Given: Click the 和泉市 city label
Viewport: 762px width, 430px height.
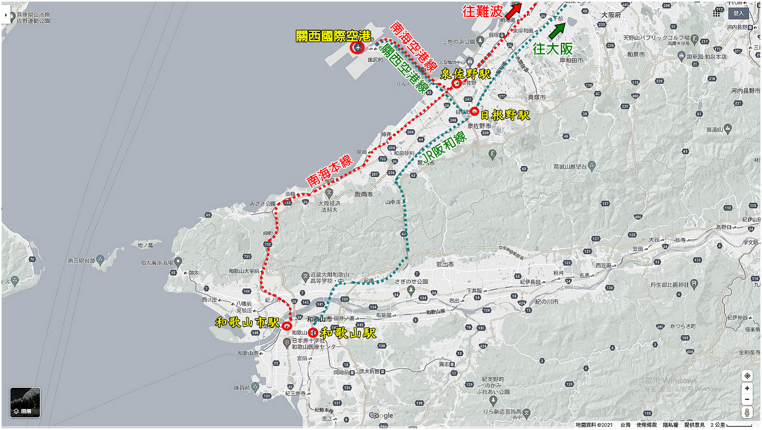Looking at the screenshot, I should pos(636,54).
